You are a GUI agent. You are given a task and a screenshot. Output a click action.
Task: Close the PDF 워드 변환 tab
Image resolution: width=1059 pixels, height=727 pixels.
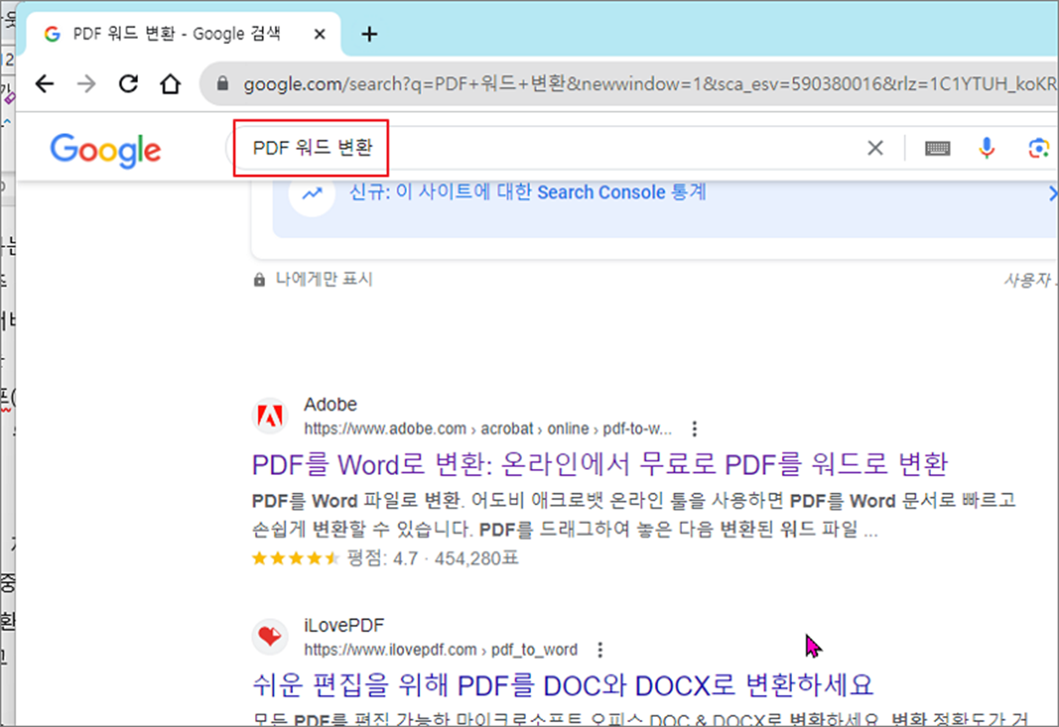tap(319, 35)
